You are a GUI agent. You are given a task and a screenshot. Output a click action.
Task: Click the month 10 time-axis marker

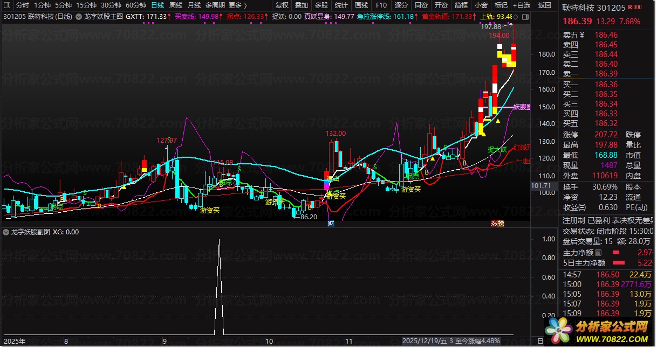(270, 341)
